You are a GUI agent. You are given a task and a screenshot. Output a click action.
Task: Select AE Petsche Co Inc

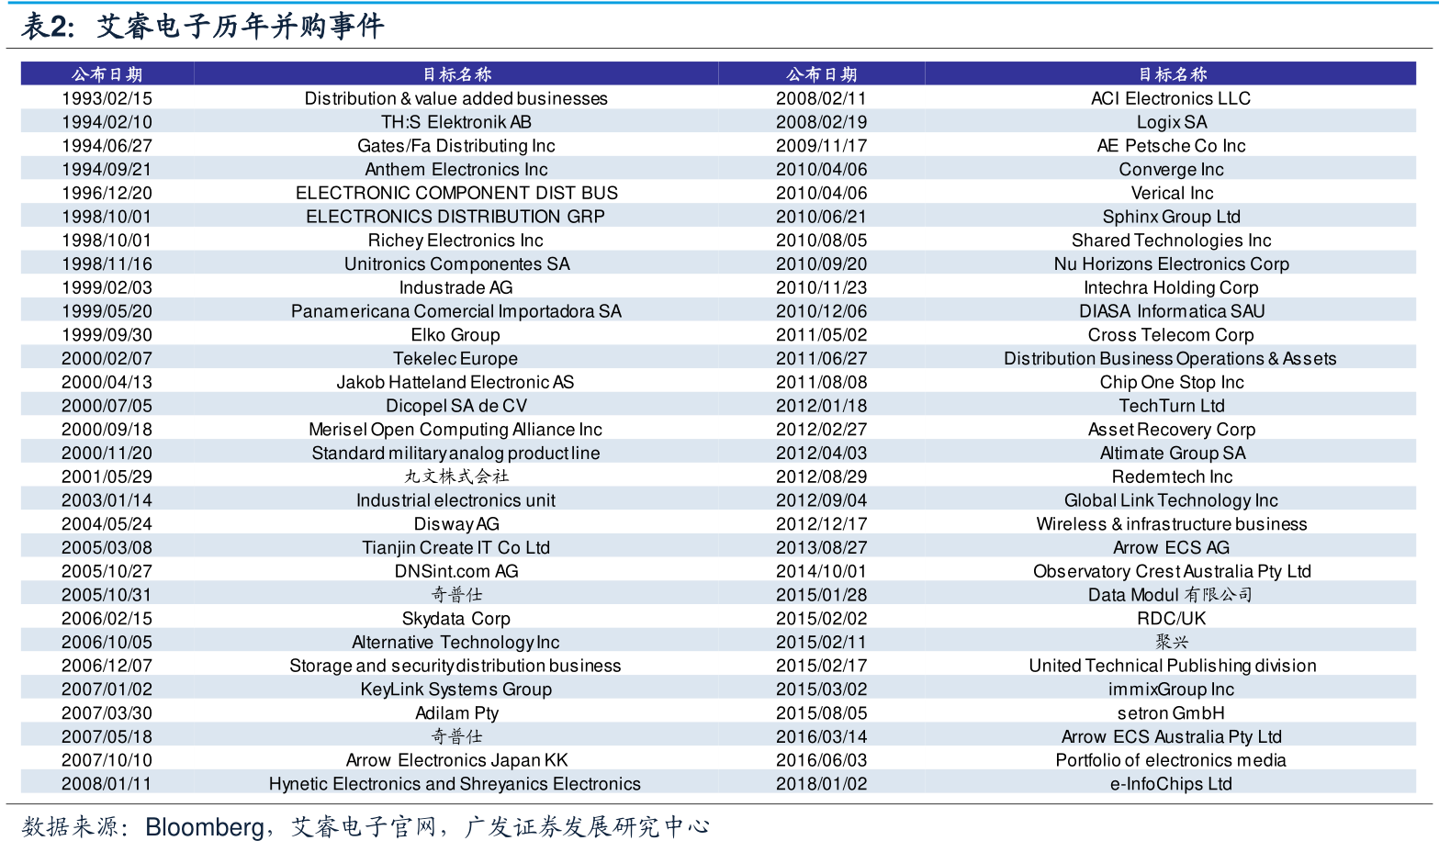(1172, 146)
